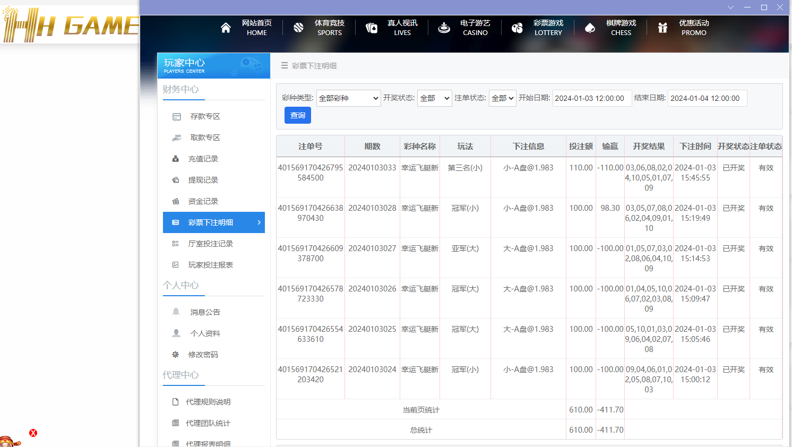Click the 提现记录 icon
Viewport: 792px width, 447px height.
176,180
